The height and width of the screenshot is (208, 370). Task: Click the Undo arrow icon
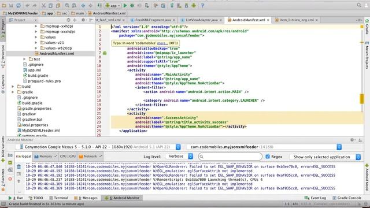(28, 5)
